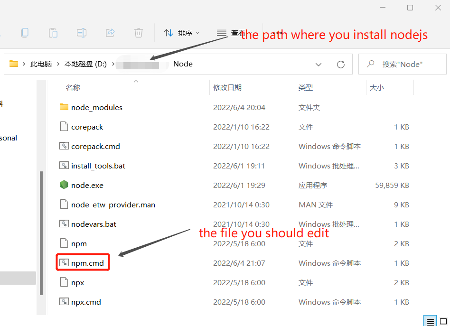Select the corepack file icon
450x326 pixels.
(x=64, y=127)
